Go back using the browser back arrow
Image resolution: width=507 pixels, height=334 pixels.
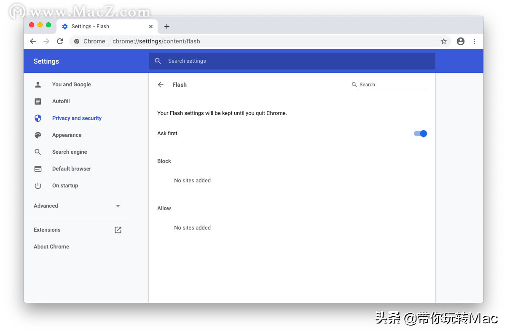(x=33, y=41)
